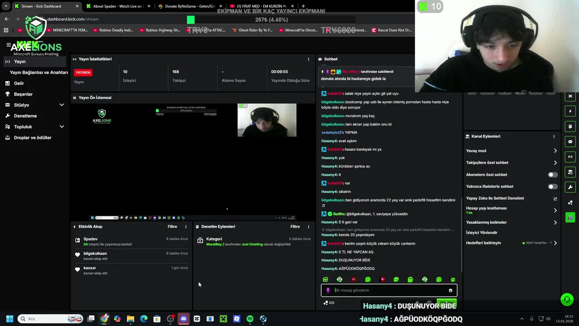
Task: Click the green clapperboard icon in right toolbar
Action: click(x=570, y=217)
